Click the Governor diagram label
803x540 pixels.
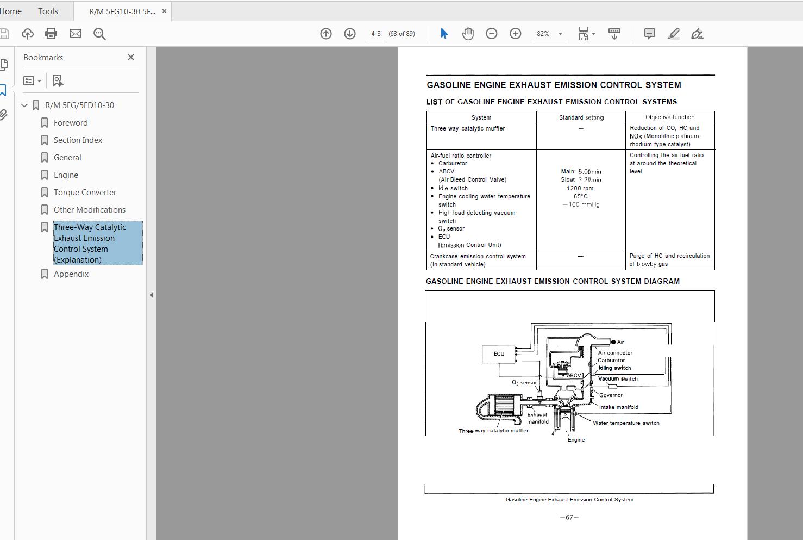611,395
